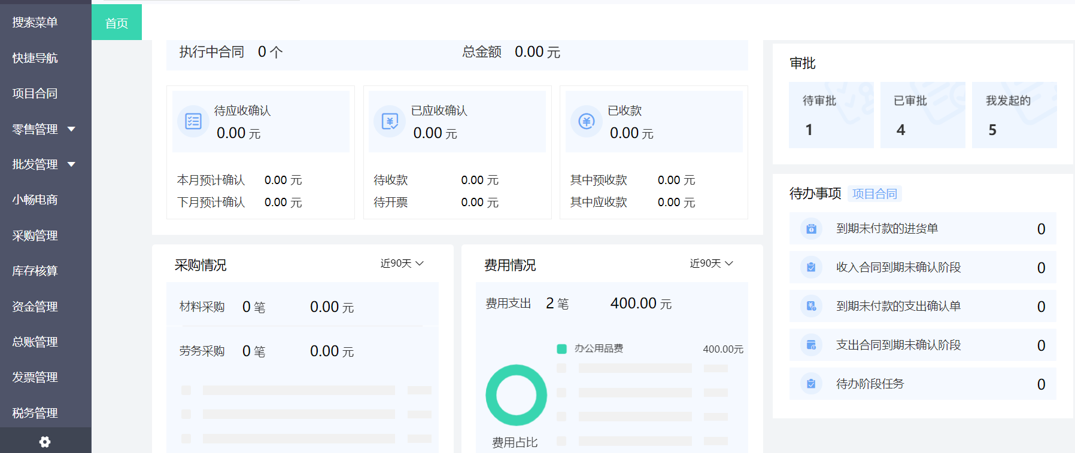Open 发票管理 in the sidebar
The image size is (1075, 453).
tap(35, 377)
